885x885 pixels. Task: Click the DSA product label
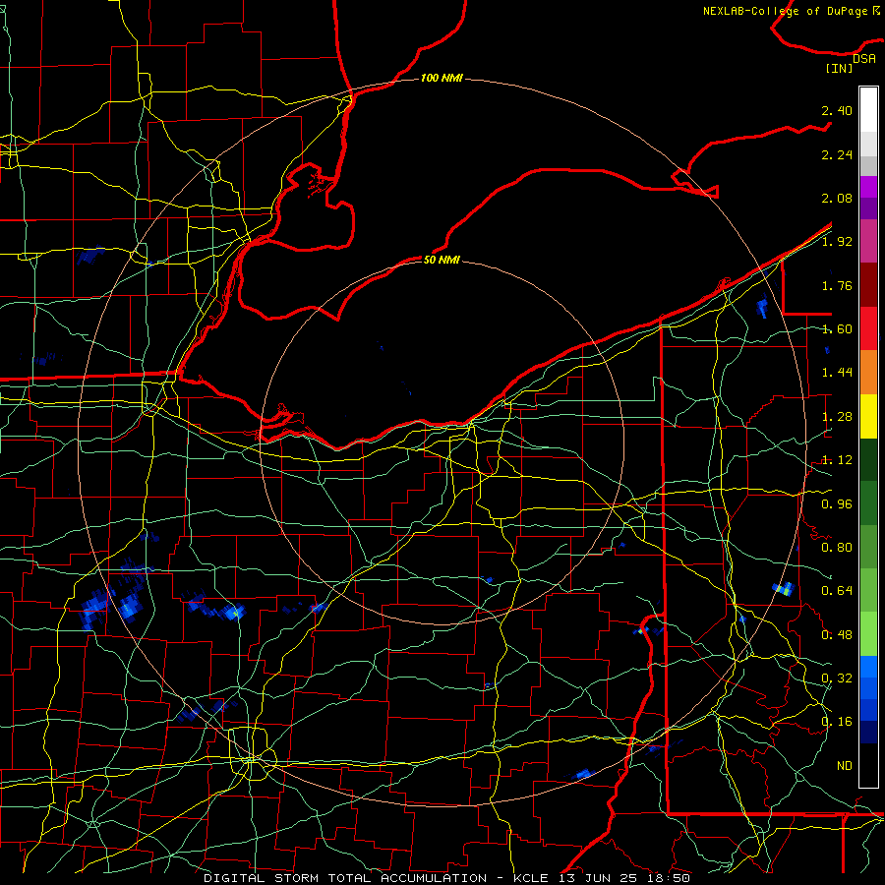pyautogui.click(x=864, y=58)
